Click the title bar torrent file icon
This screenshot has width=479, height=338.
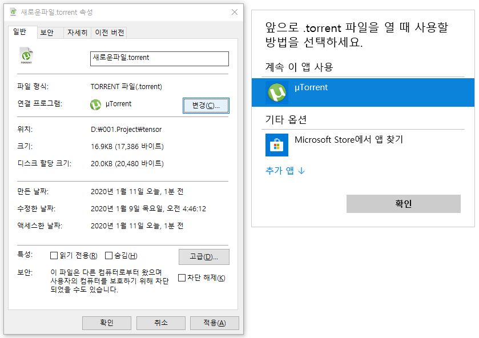[x=13, y=12]
